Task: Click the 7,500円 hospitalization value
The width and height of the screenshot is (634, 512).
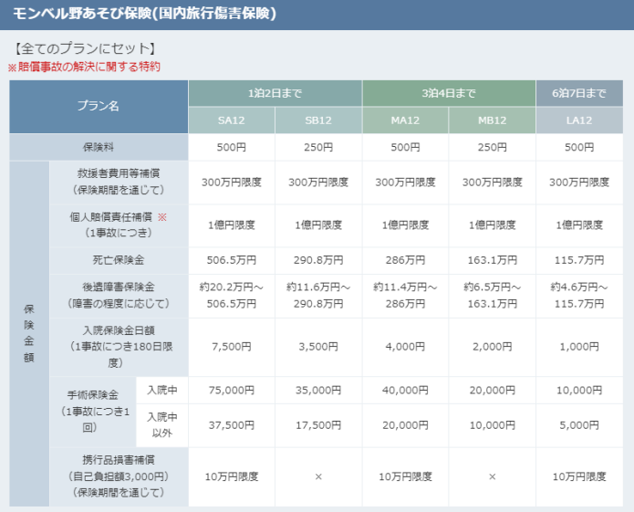Action: coord(232,347)
